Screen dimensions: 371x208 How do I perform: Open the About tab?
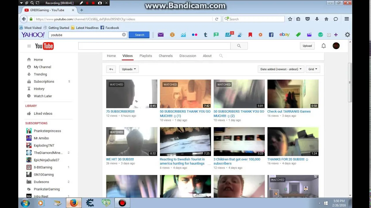tap(207, 56)
